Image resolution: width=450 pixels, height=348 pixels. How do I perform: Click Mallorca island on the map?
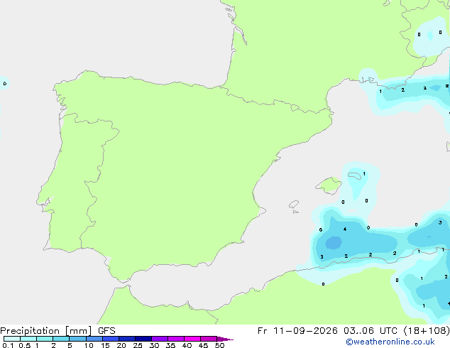pyautogui.click(x=329, y=185)
